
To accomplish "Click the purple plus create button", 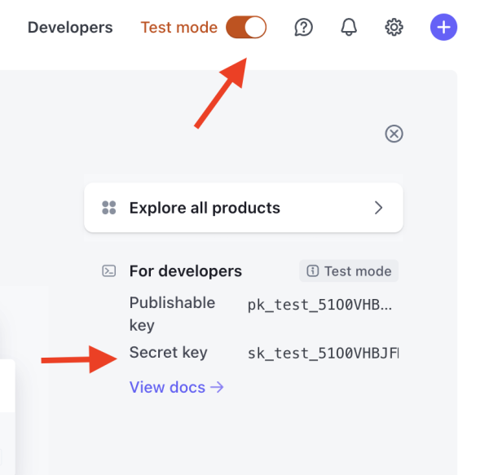I will click(443, 28).
